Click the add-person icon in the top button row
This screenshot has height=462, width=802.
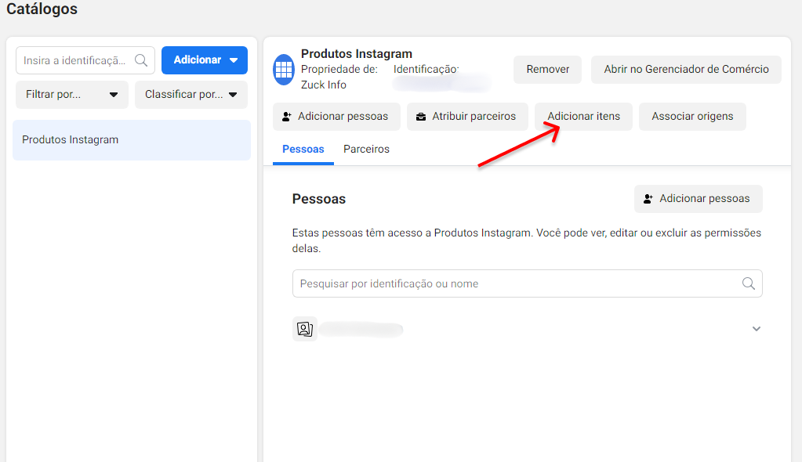(287, 117)
